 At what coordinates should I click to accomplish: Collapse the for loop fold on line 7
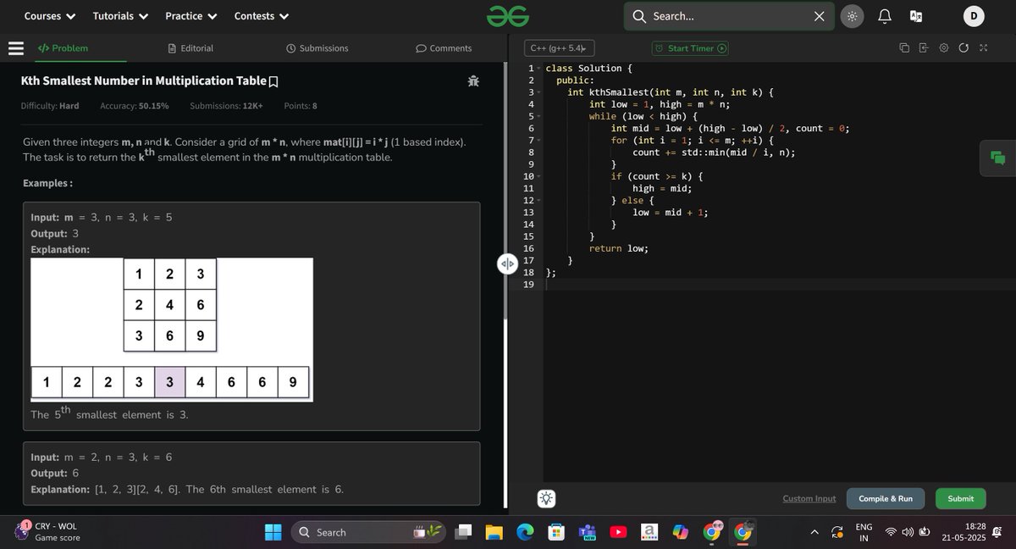tap(539, 140)
